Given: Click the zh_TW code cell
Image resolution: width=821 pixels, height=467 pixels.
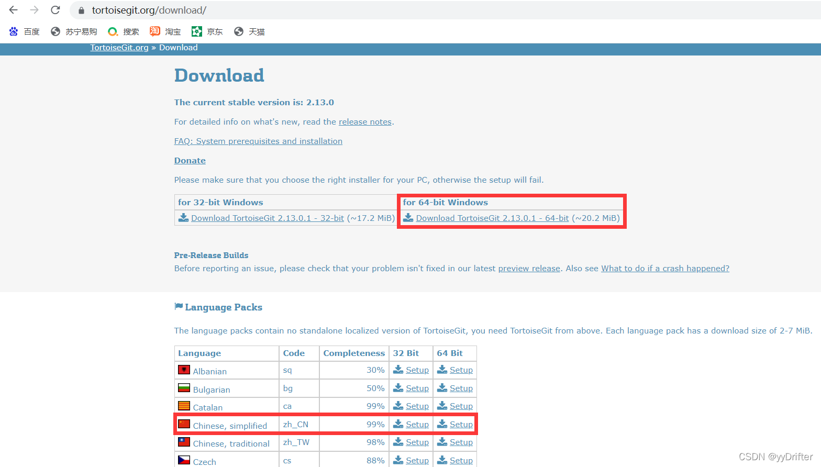Looking at the screenshot, I should tap(299, 442).
